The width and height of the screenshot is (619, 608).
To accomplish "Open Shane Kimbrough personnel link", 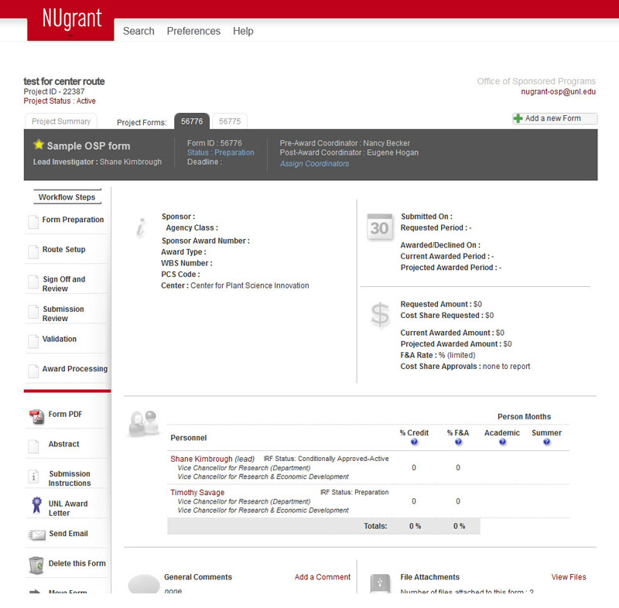I will click(201, 459).
